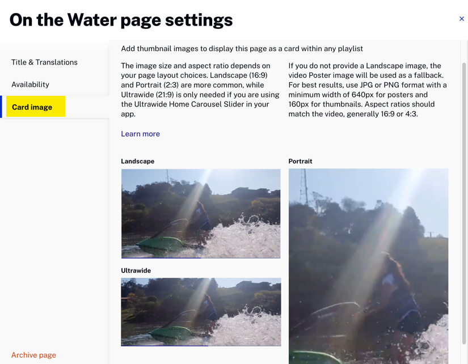Image resolution: width=468 pixels, height=364 pixels.
Task: Click the paragraph about aspect ratio choices
Action: [200, 90]
